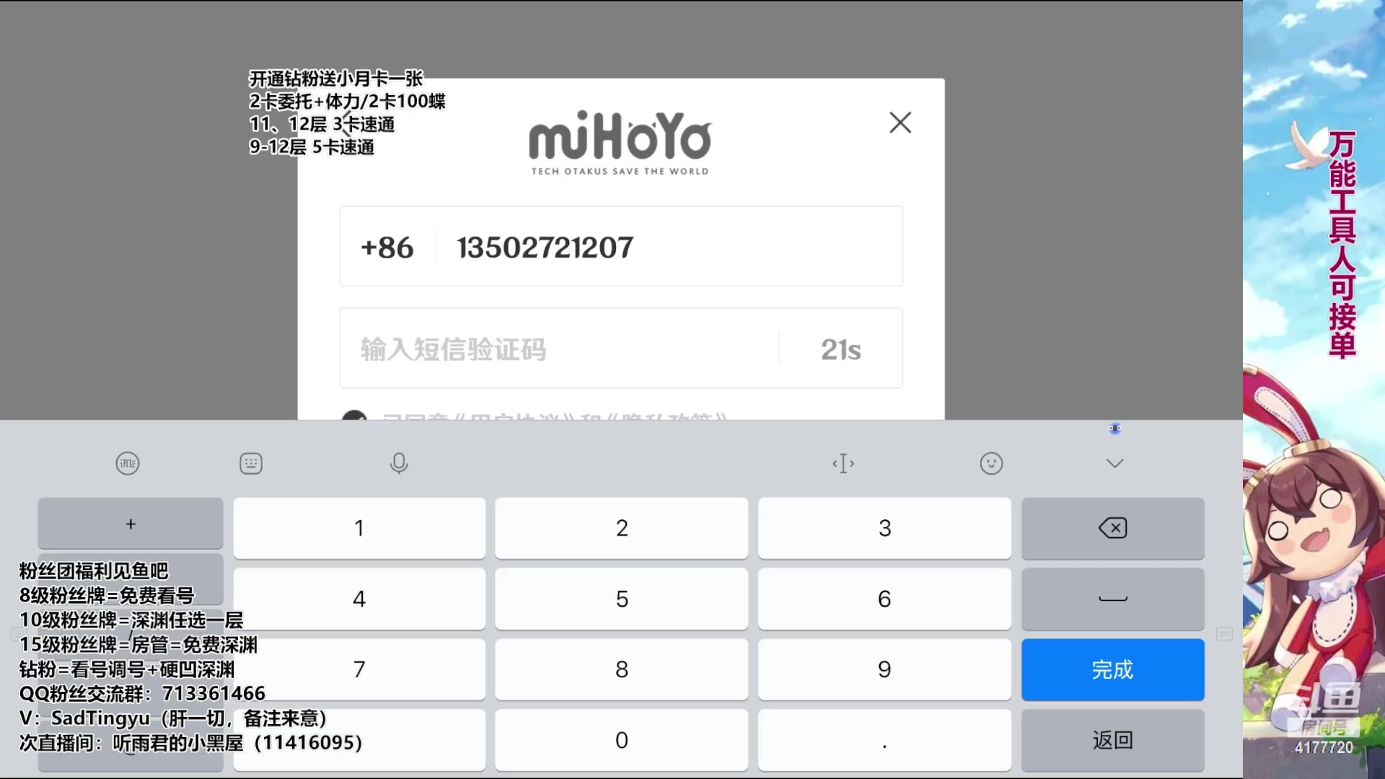
Task: Tap number key 5
Action: [x=622, y=599]
